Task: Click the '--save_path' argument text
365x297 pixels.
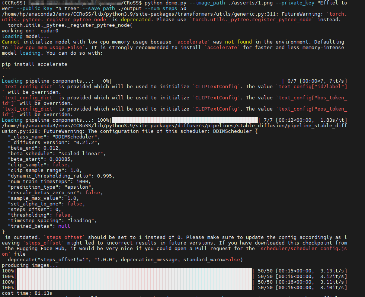Action: 99,9
